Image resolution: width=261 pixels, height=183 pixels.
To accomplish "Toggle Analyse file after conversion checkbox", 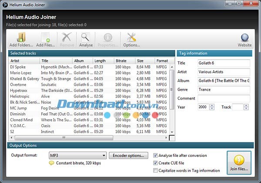I will (155, 156).
